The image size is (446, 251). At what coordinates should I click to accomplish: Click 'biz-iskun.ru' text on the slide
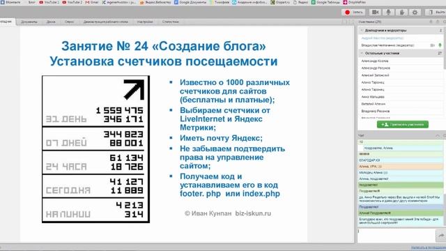pos(253,213)
